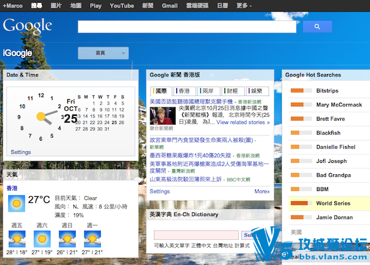Open headline 山東高級法院駁回薄熙來上訴

coord(186,179)
